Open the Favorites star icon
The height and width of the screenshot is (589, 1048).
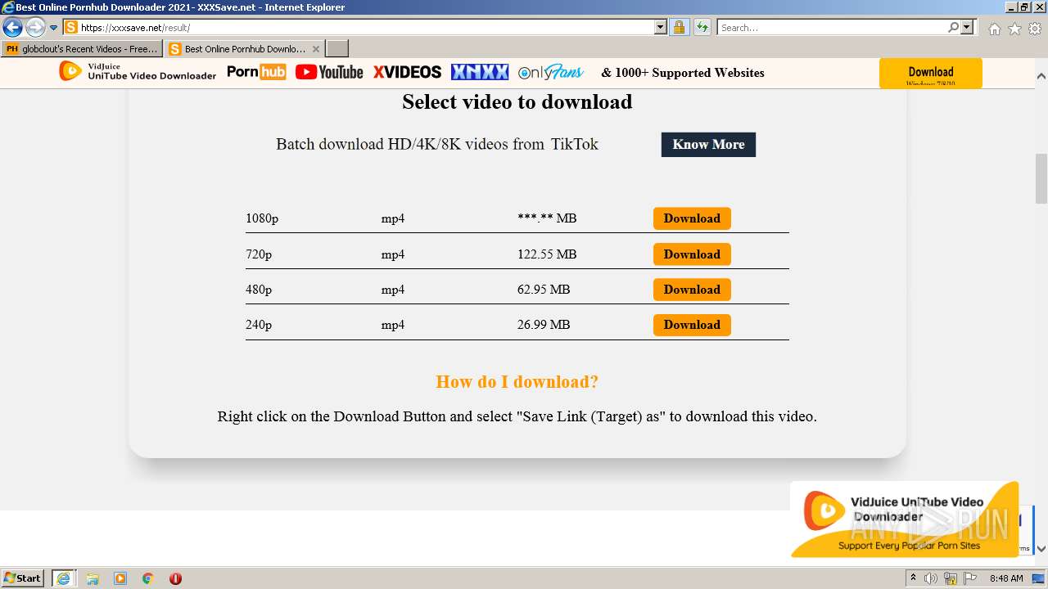[1014, 29]
